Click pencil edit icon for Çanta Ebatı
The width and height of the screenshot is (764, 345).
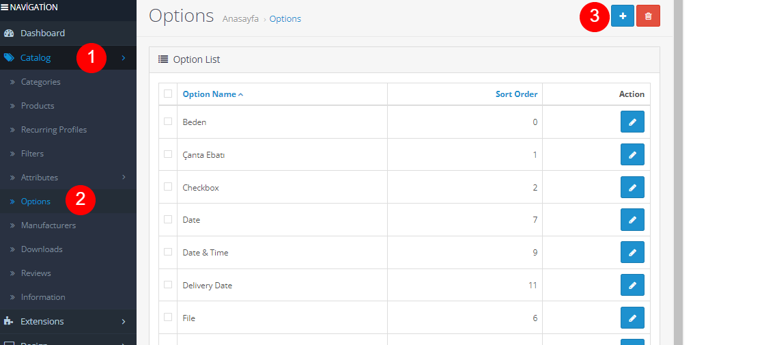pos(632,155)
